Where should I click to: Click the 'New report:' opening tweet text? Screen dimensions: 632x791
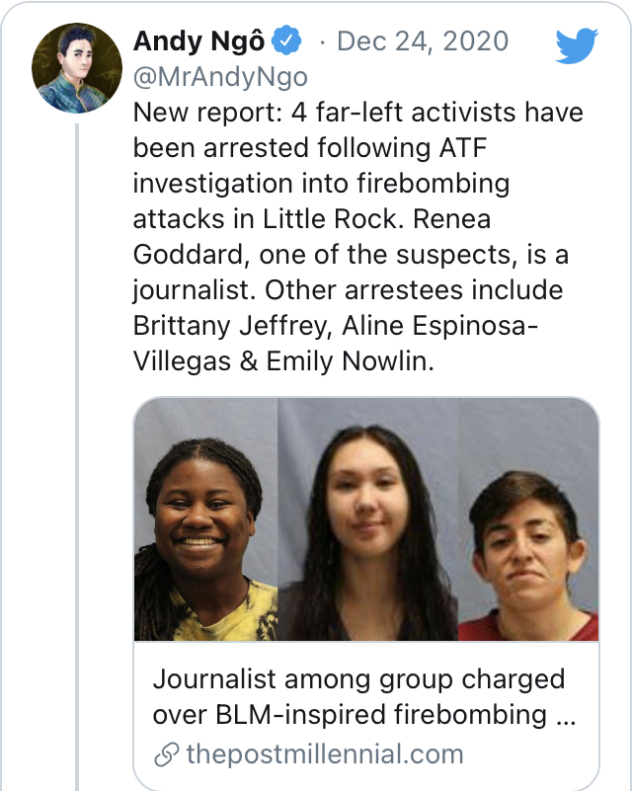[x=207, y=112]
